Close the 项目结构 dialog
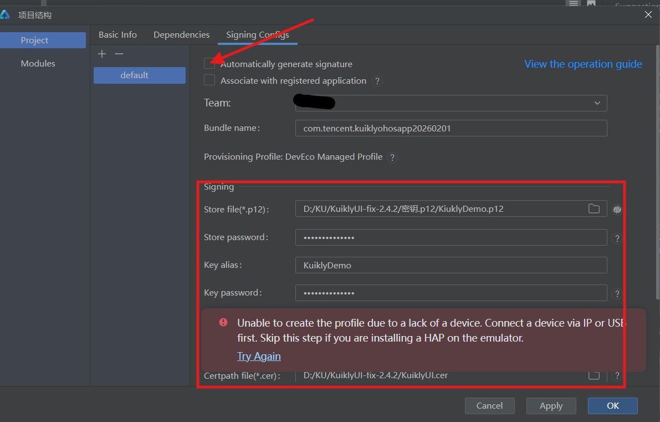Viewport: 660px width, 422px height. (x=648, y=15)
